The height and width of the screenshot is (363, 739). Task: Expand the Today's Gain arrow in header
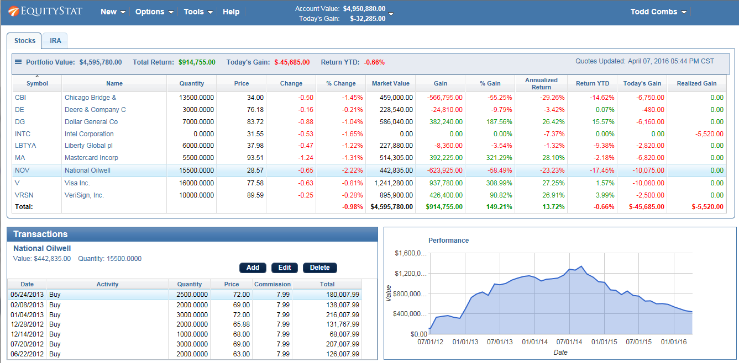[391, 16]
